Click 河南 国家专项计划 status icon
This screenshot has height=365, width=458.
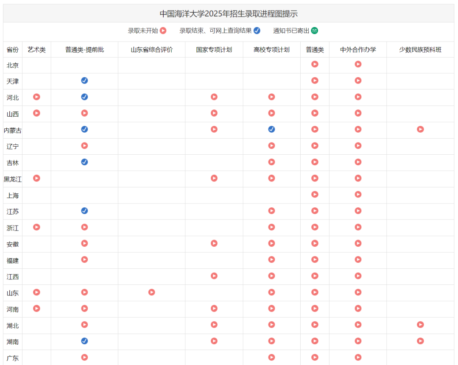coord(214,309)
